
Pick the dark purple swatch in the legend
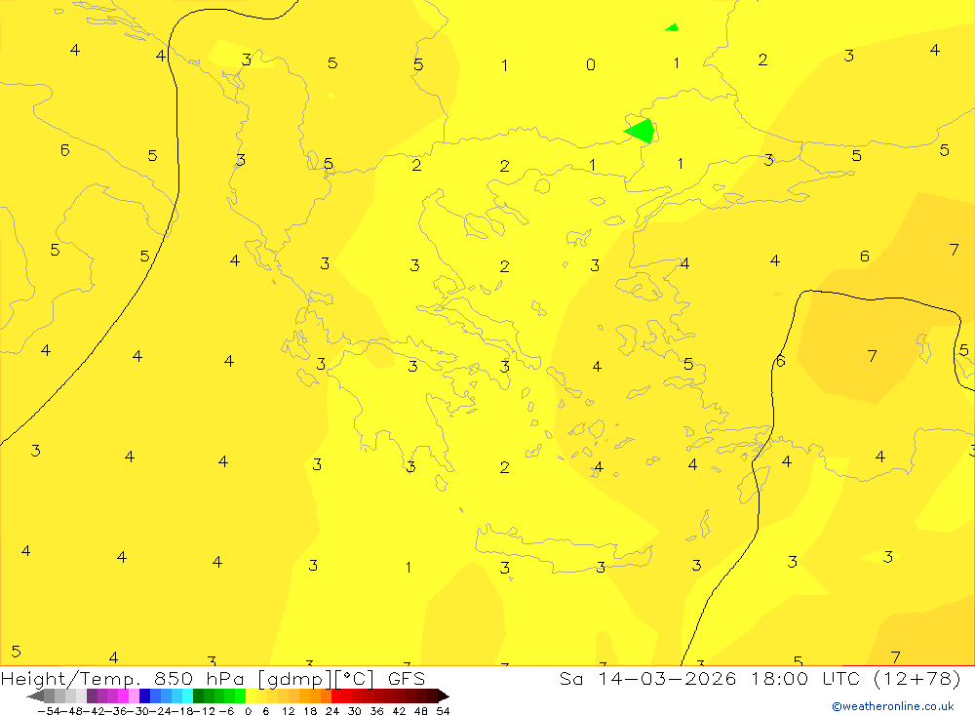92,695
